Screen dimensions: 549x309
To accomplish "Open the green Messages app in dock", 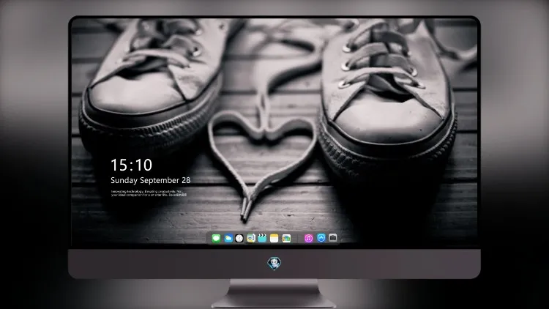I will pos(216,238).
